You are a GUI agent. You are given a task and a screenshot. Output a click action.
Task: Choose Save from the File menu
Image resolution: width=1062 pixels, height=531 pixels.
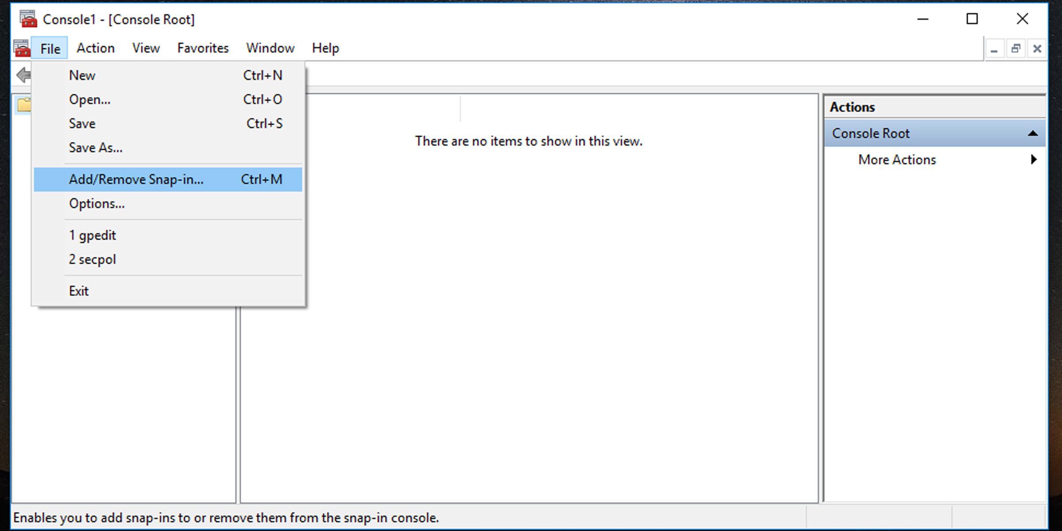(168, 123)
